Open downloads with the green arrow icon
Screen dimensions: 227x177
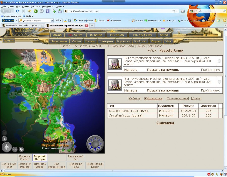pyautogui.click(x=60, y=11)
